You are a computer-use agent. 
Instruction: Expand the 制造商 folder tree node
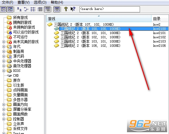pos(4,51)
